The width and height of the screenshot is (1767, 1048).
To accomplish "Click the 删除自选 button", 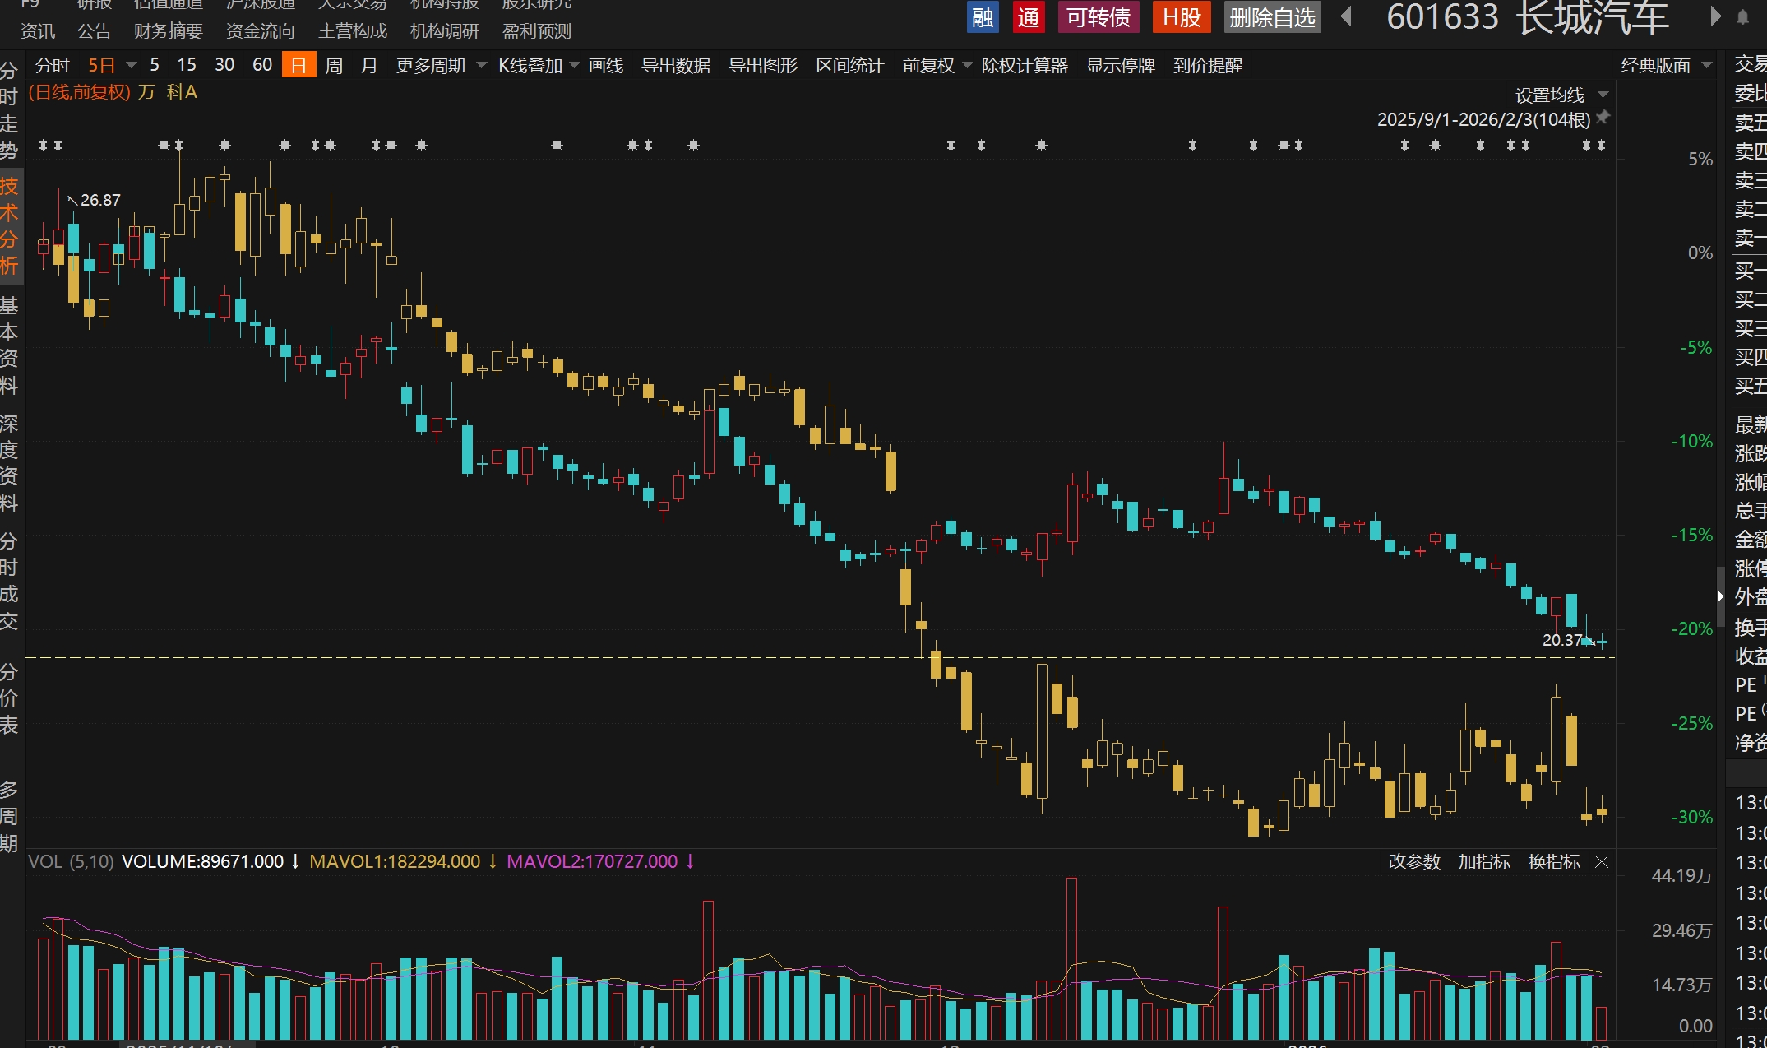I will coord(1272,17).
